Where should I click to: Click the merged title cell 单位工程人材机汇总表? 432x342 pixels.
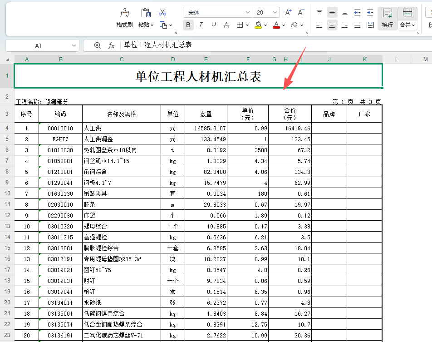pyautogui.click(x=198, y=76)
